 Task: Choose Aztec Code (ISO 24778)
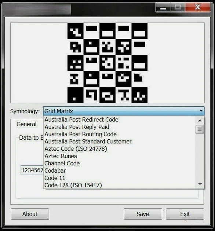(120, 149)
